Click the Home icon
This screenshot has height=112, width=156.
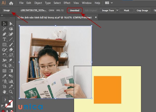pos(11,3)
